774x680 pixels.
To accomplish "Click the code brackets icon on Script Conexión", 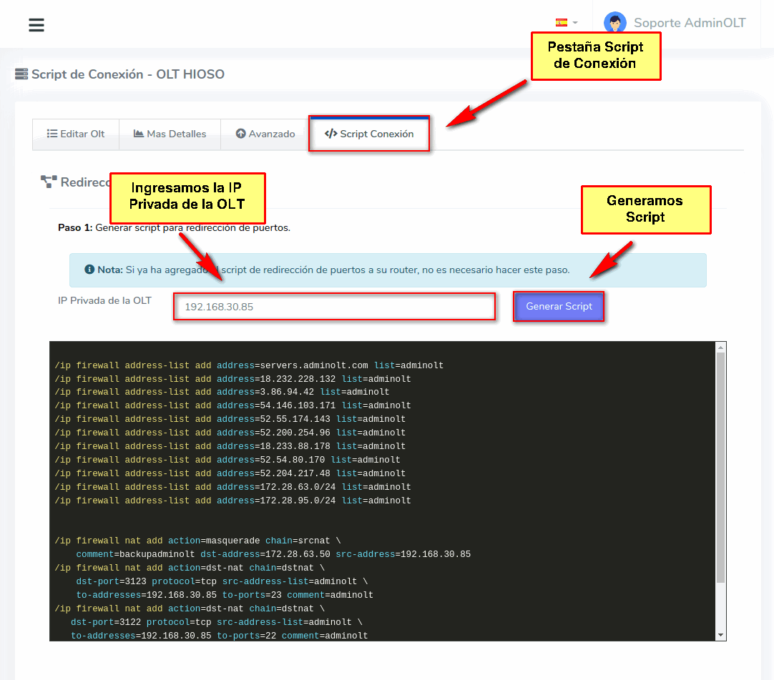I will 330,134.
